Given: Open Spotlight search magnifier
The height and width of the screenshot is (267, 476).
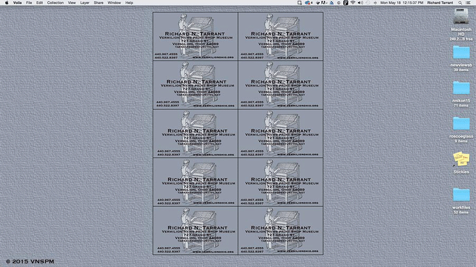Looking at the screenshot, I should point(460,3).
